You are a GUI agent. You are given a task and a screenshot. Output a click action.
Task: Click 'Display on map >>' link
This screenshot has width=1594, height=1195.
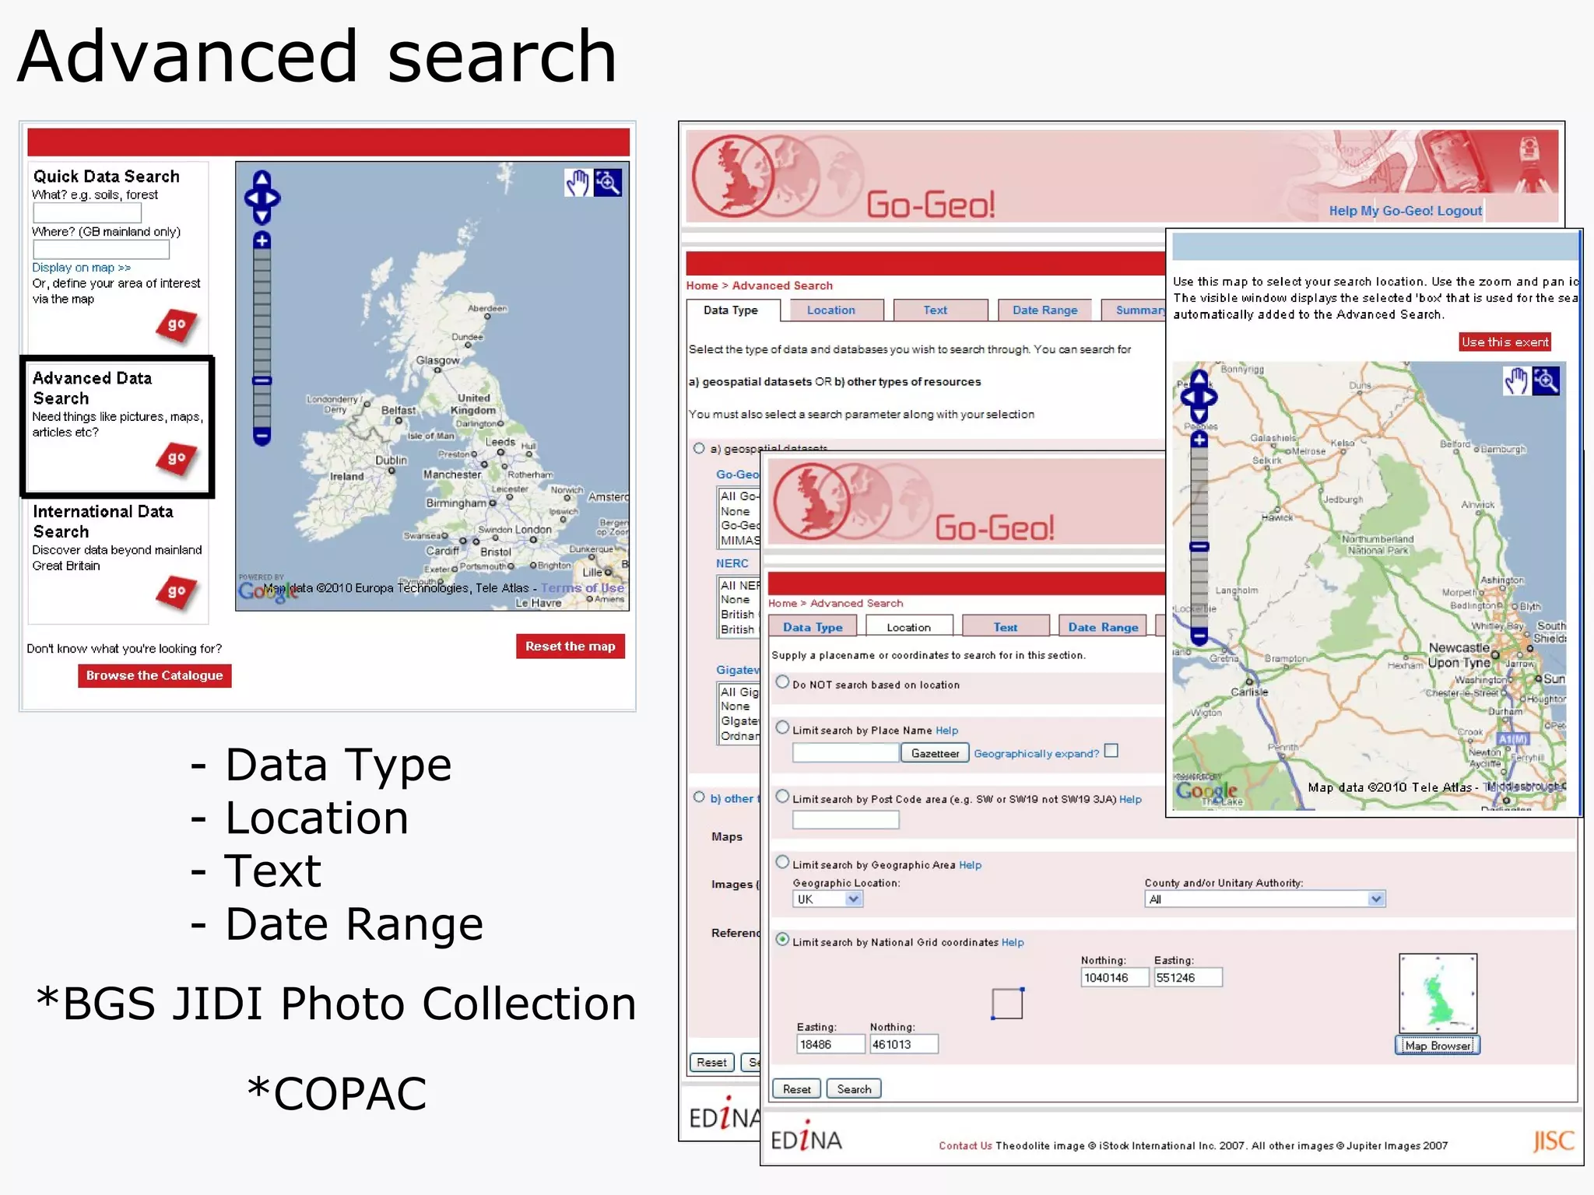pyautogui.click(x=82, y=268)
